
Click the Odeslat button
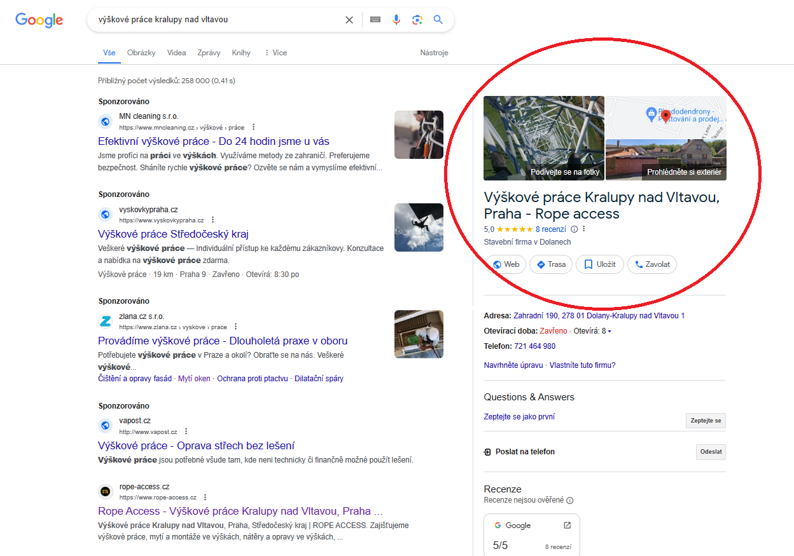(x=711, y=452)
